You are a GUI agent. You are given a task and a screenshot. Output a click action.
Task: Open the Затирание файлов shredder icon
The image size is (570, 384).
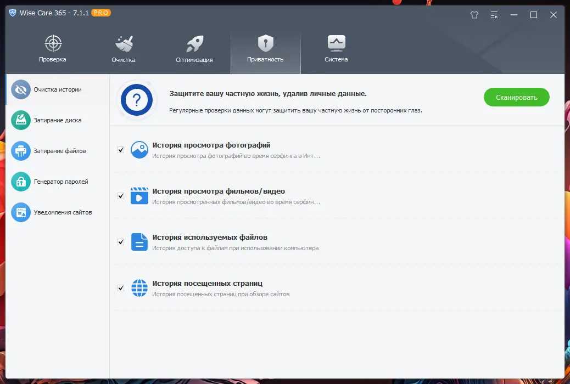point(20,150)
